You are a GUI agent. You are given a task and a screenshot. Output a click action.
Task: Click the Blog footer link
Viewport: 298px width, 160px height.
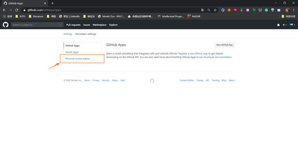click(x=224, y=80)
